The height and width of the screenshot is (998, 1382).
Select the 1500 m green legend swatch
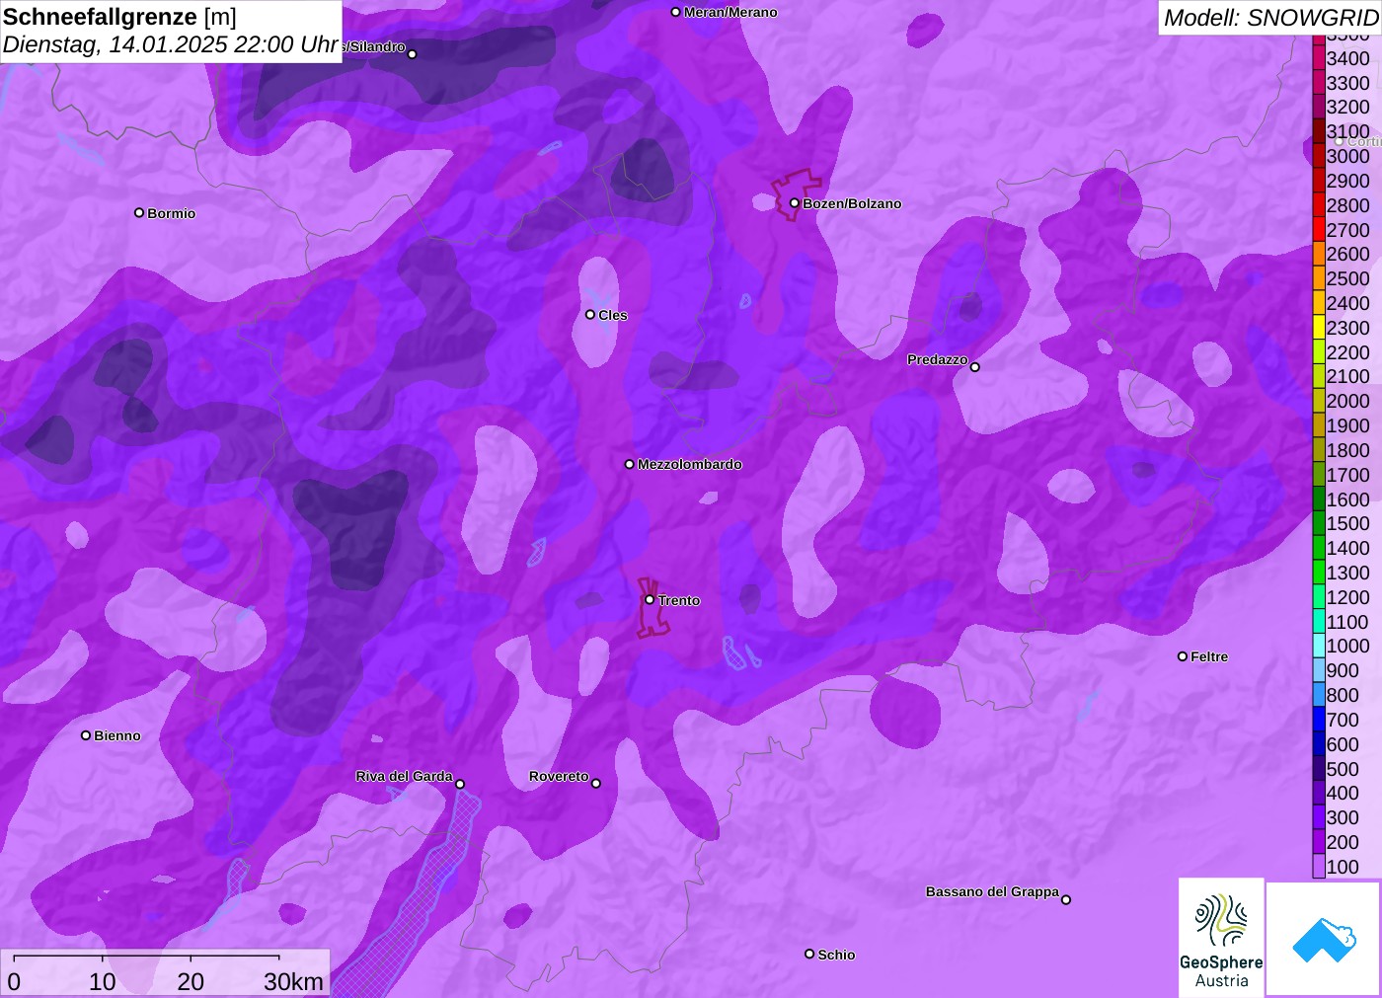1319,523
